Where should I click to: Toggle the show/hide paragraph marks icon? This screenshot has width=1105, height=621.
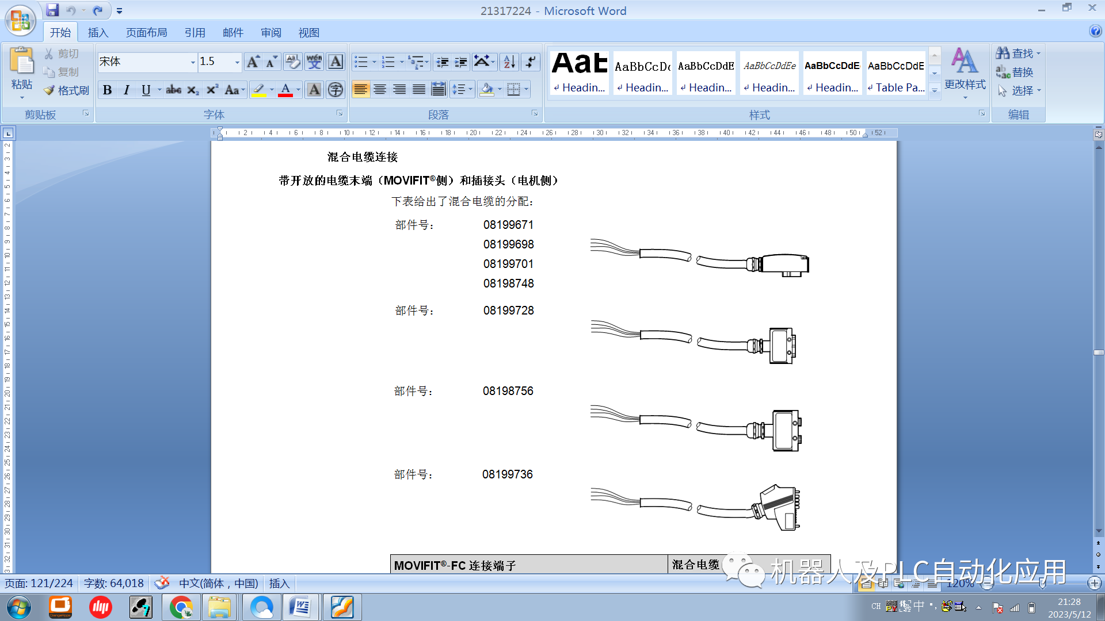(530, 62)
